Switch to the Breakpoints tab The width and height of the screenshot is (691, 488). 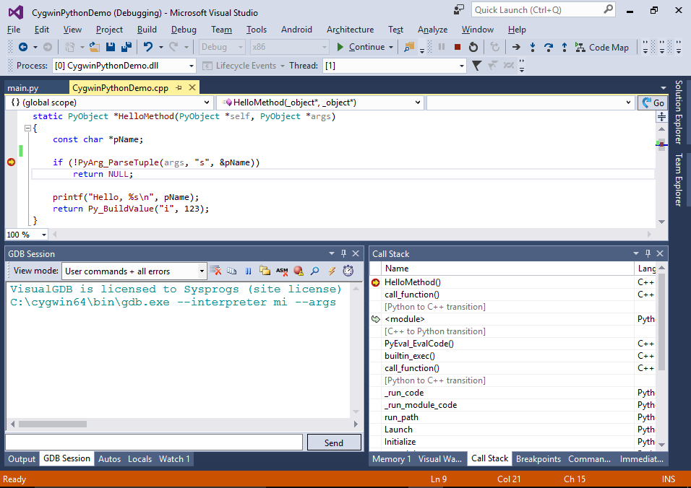point(538,459)
